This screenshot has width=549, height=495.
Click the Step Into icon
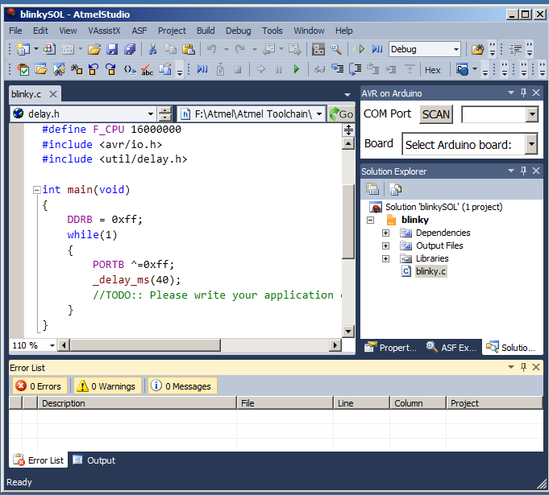tap(338, 69)
